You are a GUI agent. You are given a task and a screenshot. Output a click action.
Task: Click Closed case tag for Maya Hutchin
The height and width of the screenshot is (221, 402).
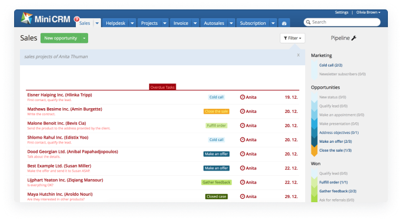(216, 196)
